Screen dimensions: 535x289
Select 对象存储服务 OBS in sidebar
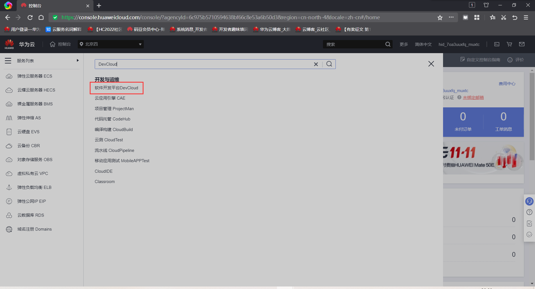pyautogui.click(x=35, y=160)
